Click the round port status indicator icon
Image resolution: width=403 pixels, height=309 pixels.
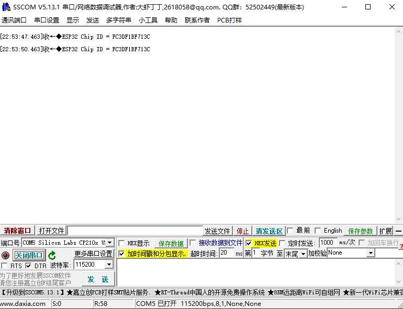pos(5,255)
